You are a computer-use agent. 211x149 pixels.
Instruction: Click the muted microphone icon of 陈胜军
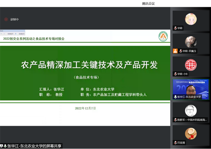coord(175,120)
